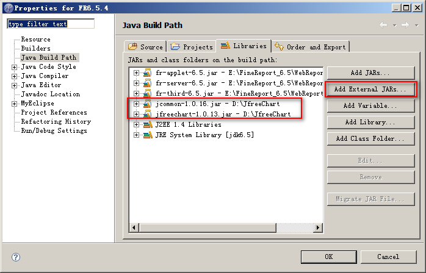
Task: Open help with the question mark icon
Action: click(16, 257)
